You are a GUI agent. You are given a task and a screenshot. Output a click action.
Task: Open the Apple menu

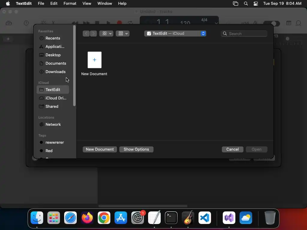pos(8,3)
